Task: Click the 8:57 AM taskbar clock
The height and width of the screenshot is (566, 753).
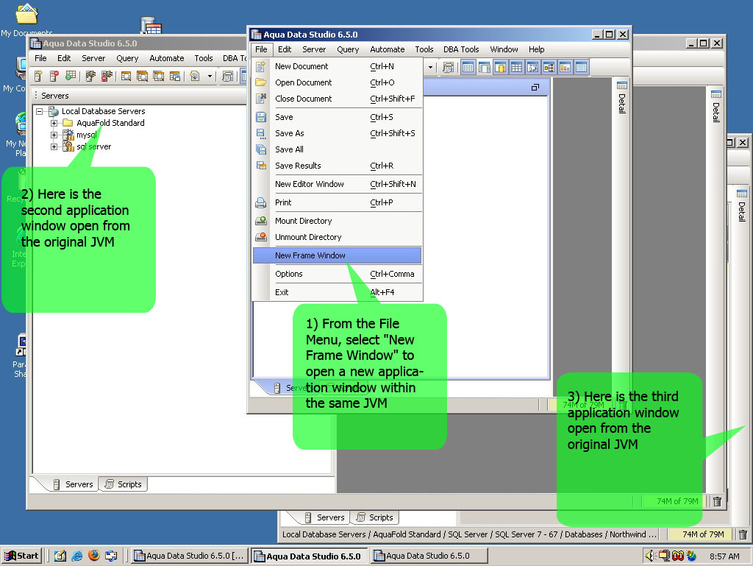Action: [724, 556]
